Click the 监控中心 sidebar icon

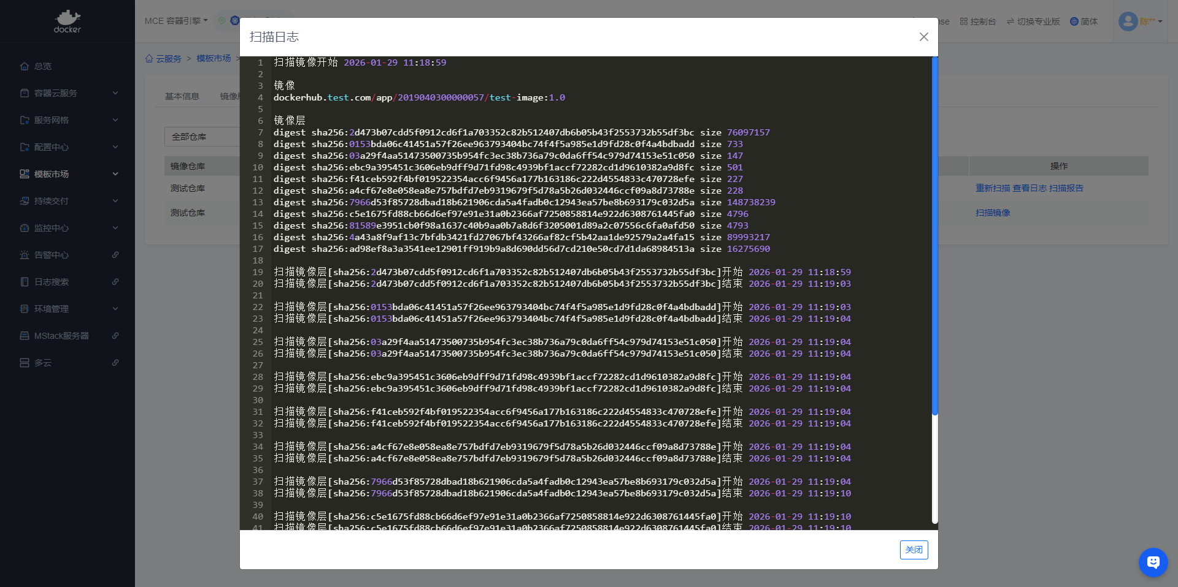(x=25, y=228)
